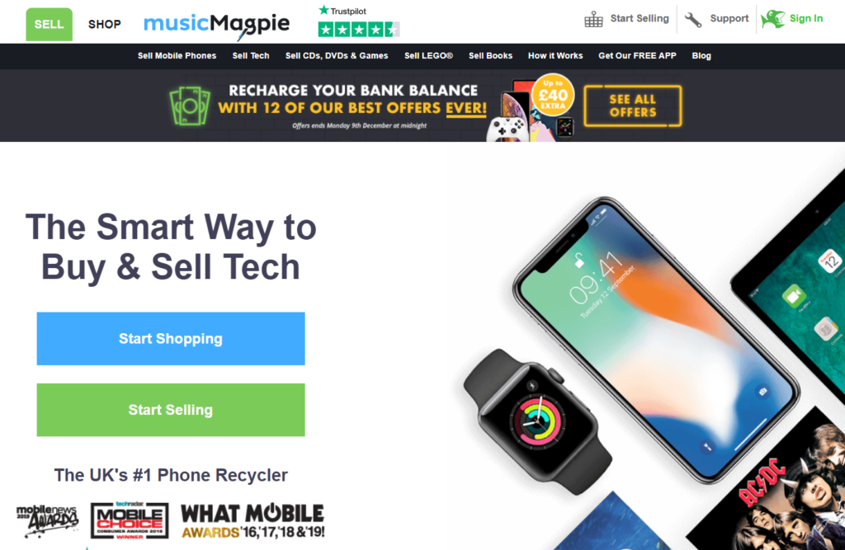
Task: Click the Mobile Choice award badge
Action: pyautogui.click(x=130, y=519)
